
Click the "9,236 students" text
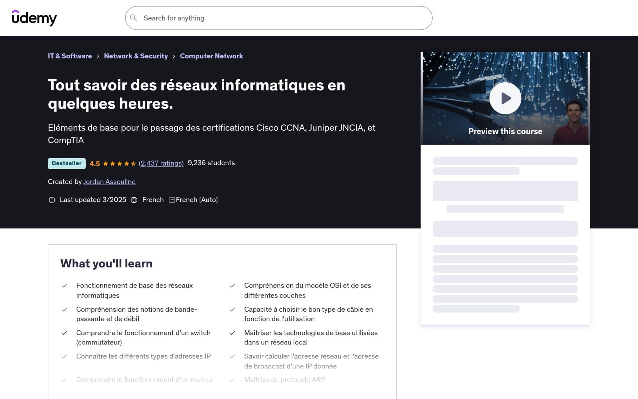[x=211, y=163]
